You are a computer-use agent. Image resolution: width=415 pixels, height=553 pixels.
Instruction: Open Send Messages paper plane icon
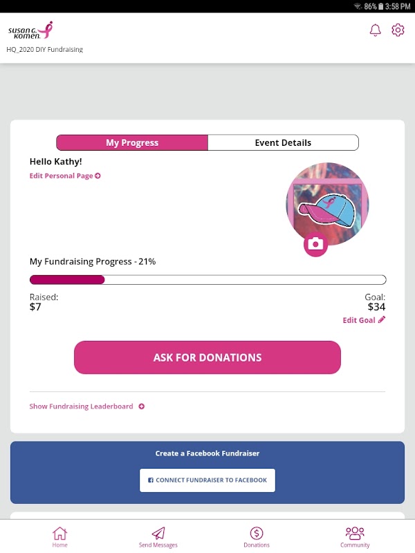(158, 534)
